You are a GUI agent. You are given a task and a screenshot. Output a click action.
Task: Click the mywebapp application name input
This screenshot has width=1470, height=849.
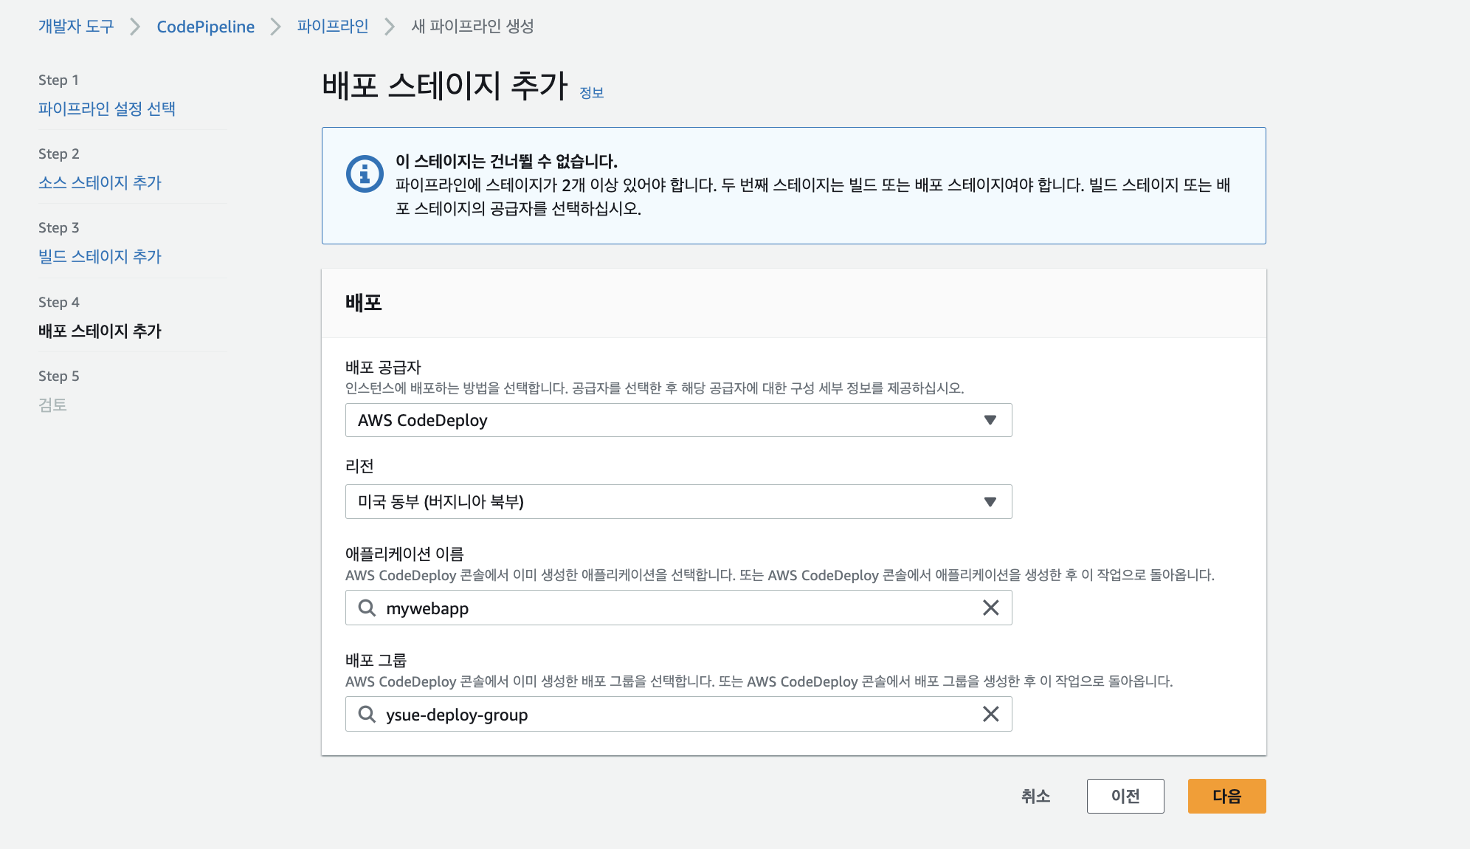[x=678, y=608]
